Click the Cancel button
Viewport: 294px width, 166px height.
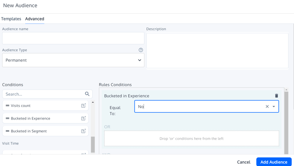point(244,162)
